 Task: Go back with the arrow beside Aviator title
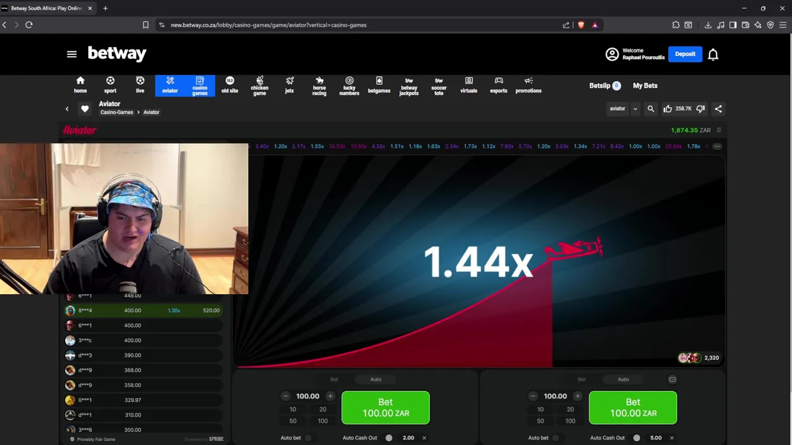tap(67, 109)
